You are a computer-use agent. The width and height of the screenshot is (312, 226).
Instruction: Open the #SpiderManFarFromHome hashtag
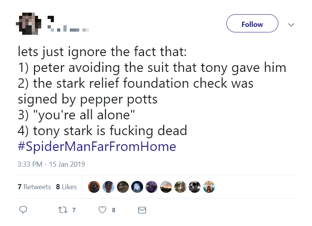click(97, 147)
